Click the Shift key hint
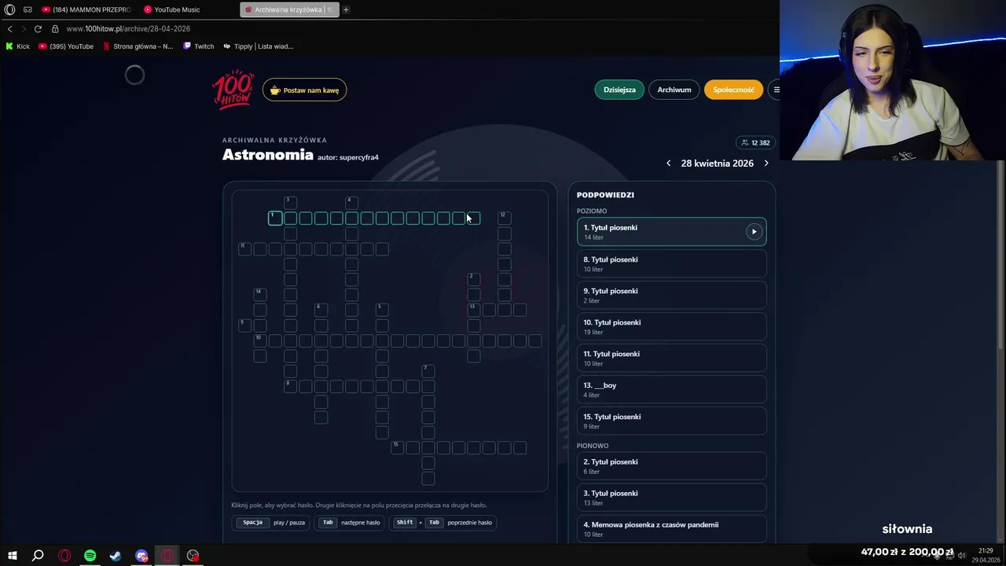The height and width of the screenshot is (566, 1006). (x=405, y=523)
